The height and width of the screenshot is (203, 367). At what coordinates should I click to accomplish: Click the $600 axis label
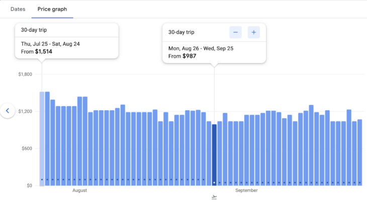click(27, 148)
